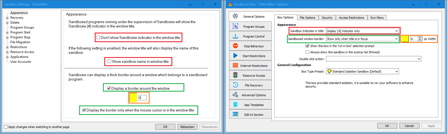This screenshot has height=134, width=447.
Task: Switch to the Access Restrictions tab
Action: click(x=351, y=18)
